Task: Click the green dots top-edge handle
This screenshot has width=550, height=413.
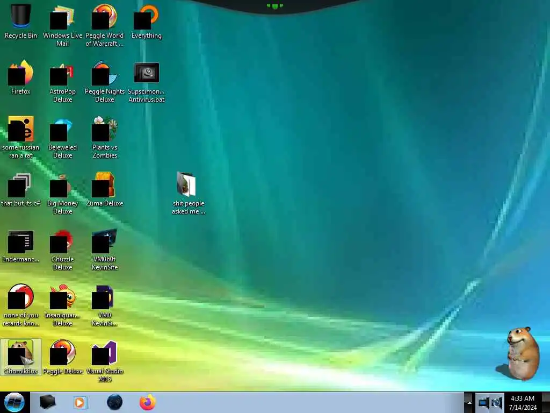Action: pos(274,6)
